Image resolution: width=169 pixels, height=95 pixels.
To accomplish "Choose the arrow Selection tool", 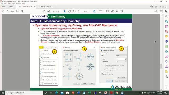I will pos(64,11).
